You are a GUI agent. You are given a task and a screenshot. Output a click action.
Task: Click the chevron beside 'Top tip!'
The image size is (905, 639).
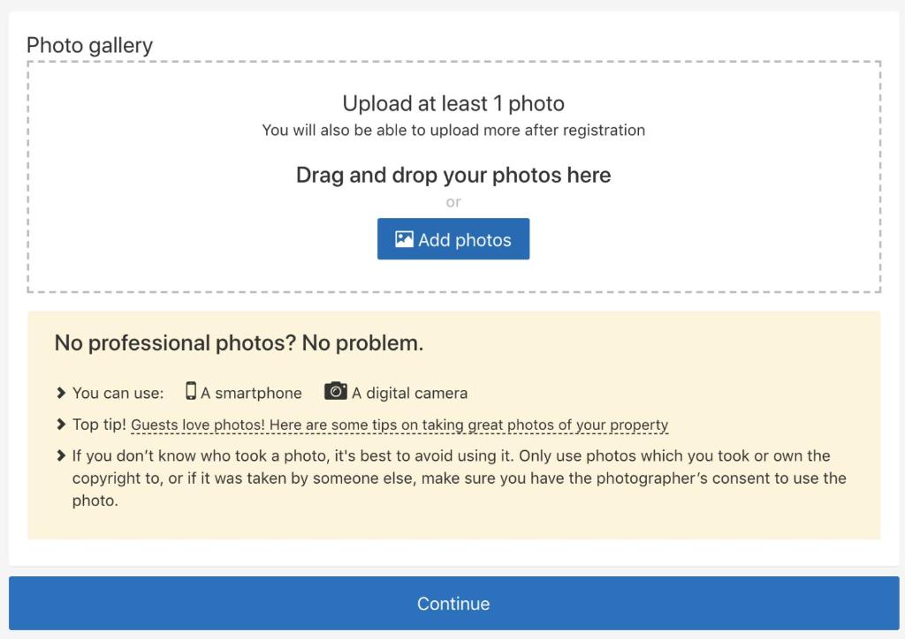coord(61,425)
